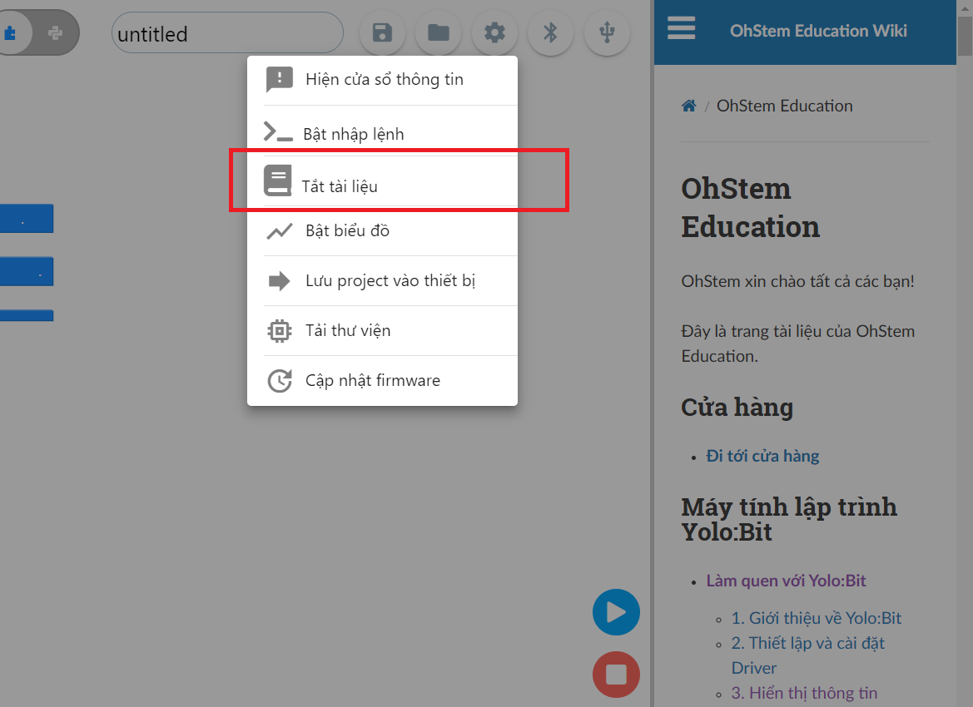Screen dimensions: 973x707
Task: Open a project from file
Action: pyautogui.click(x=439, y=31)
